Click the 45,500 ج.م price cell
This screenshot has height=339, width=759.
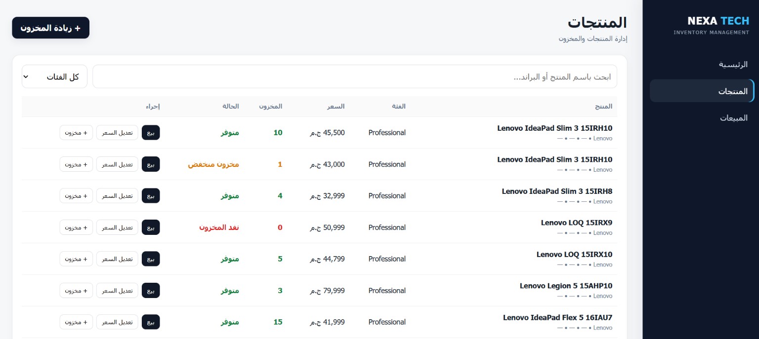click(x=328, y=132)
